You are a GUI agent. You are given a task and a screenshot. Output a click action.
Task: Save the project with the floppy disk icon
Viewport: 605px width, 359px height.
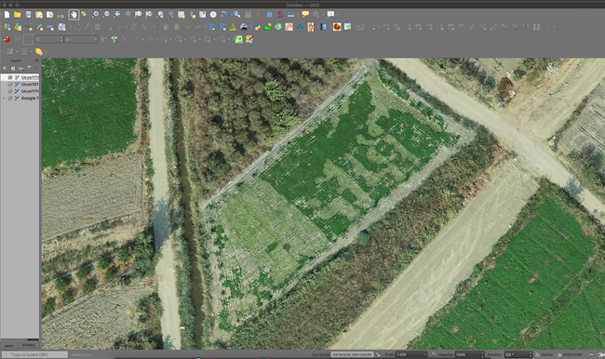click(28, 15)
